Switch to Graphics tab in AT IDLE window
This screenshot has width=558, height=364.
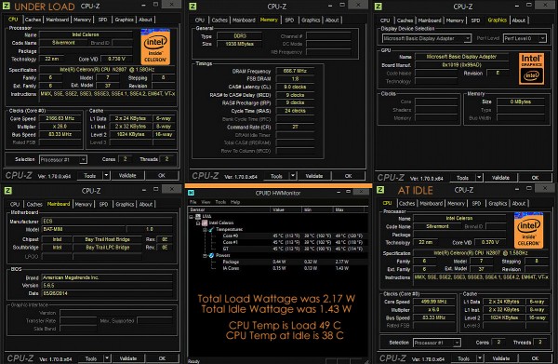click(498, 203)
